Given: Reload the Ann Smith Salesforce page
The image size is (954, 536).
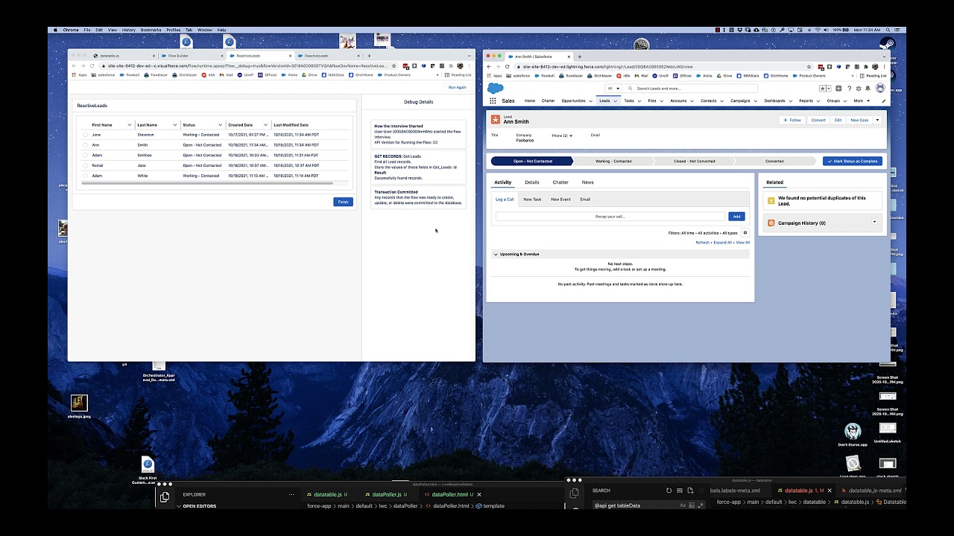Looking at the screenshot, I should [x=507, y=66].
